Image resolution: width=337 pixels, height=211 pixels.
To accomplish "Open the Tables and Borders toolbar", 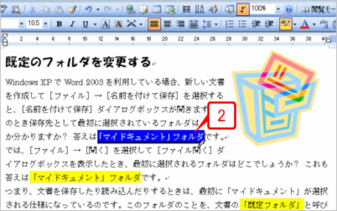I will pos(144,9).
